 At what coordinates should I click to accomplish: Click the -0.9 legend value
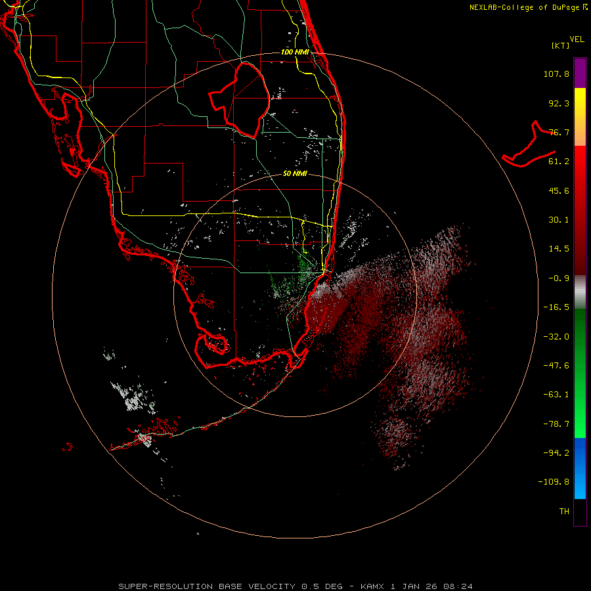pos(559,278)
